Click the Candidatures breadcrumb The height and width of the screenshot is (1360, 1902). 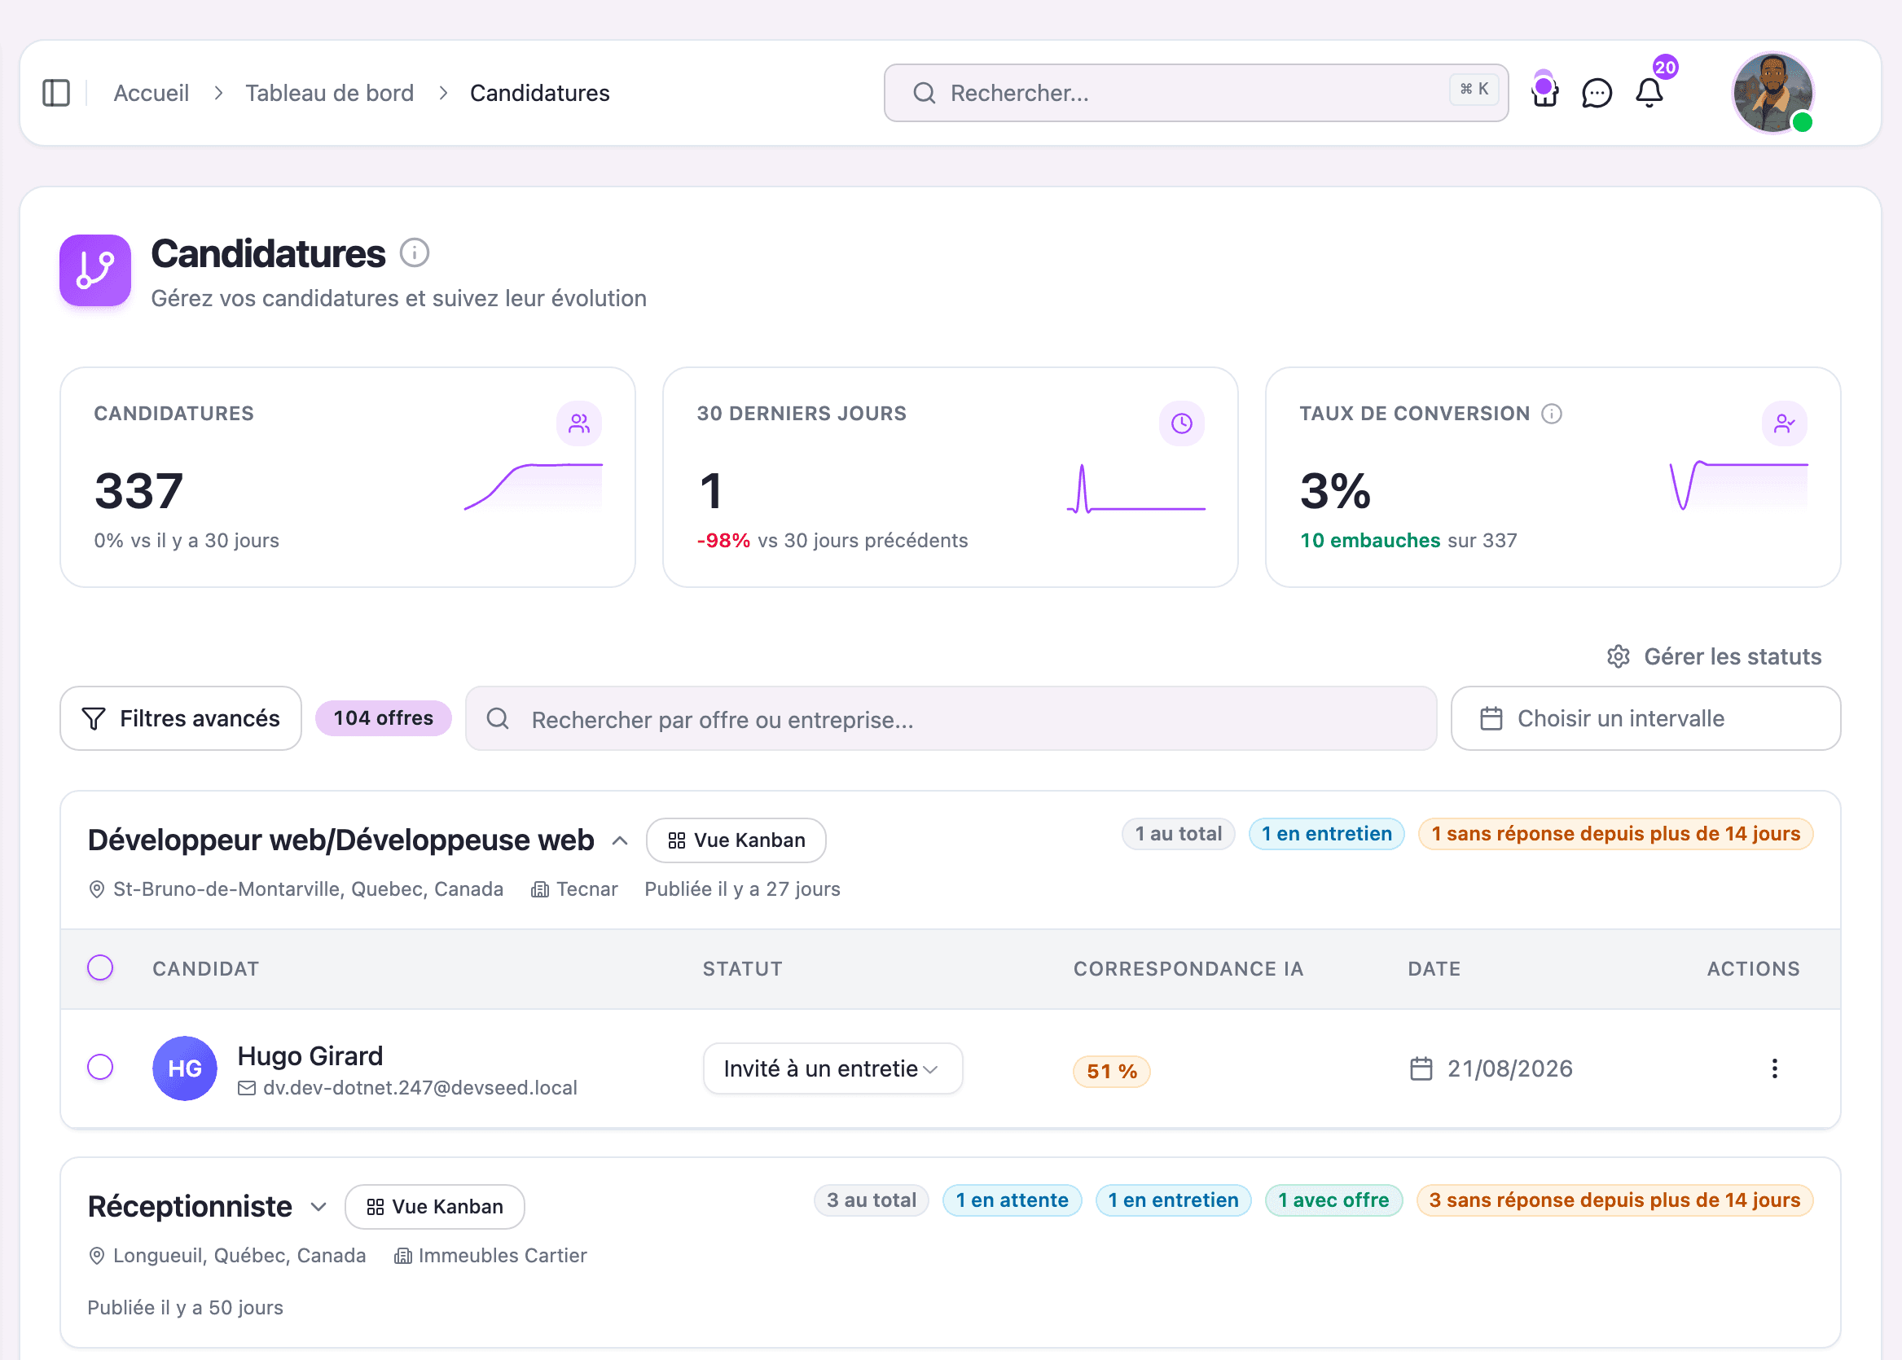click(539, 93)
